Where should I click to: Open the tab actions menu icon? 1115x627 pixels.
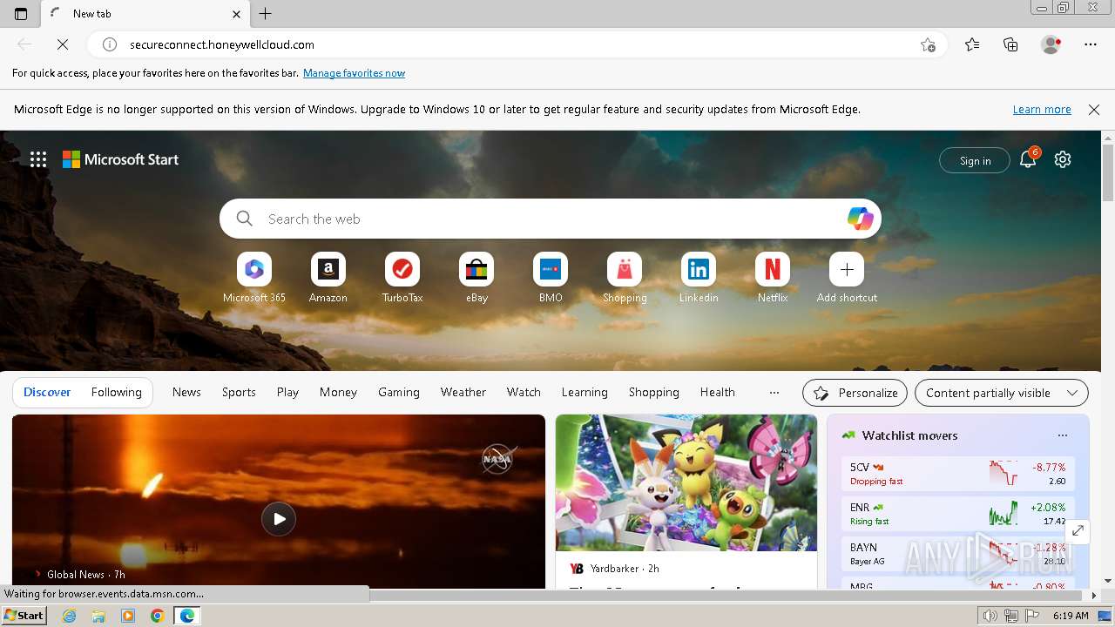[21, 14]
